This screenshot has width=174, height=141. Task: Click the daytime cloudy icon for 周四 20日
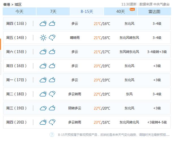point(43,122)
